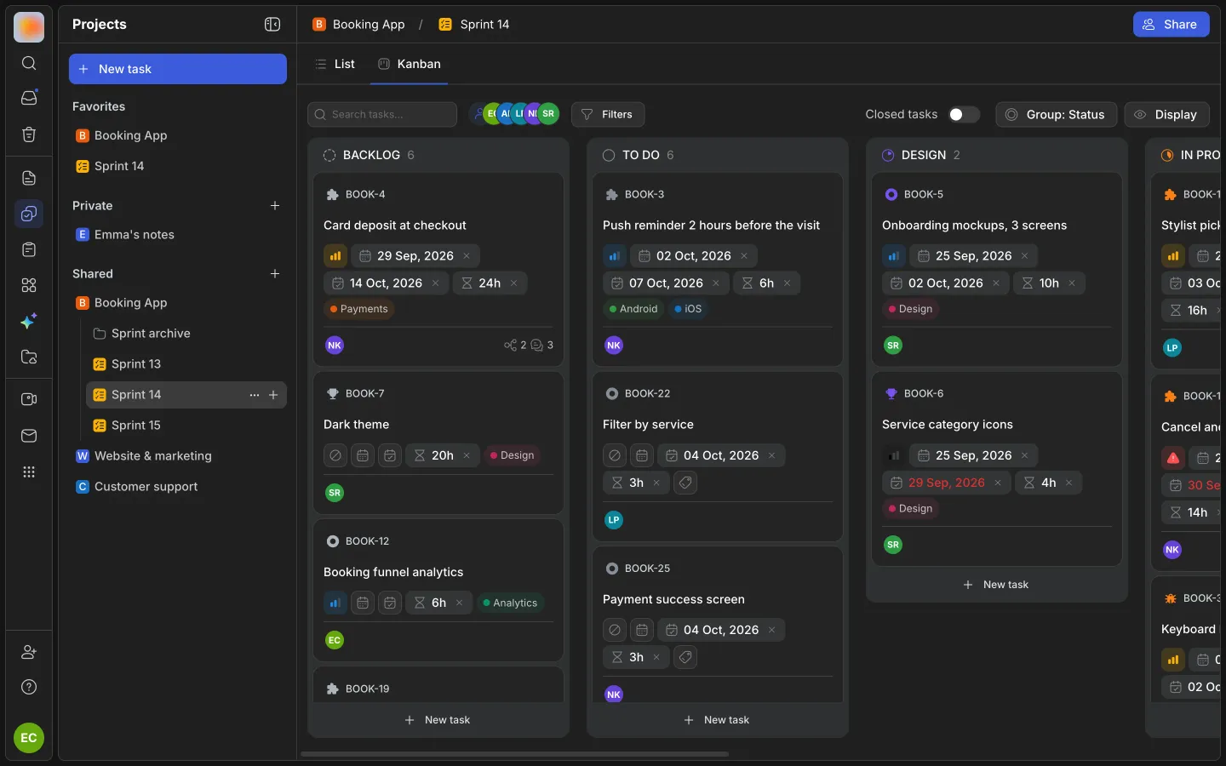Open the Group: Status dropdown
The width and height of the screenshot is (1226, 766).
[x=1056, y=114]
